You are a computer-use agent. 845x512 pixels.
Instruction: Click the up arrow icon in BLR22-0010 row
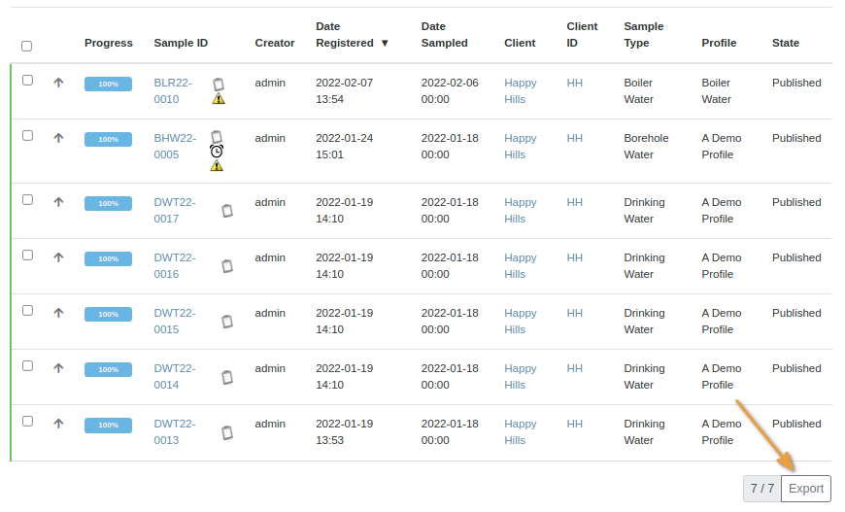tap(58, 83)
